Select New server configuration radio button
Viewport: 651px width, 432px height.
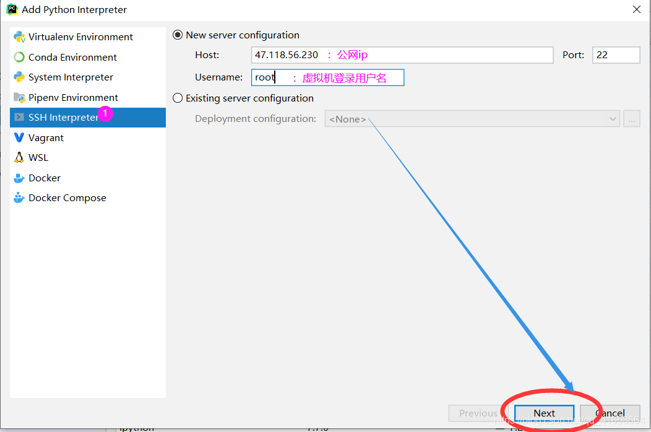(x=178, y=35)
